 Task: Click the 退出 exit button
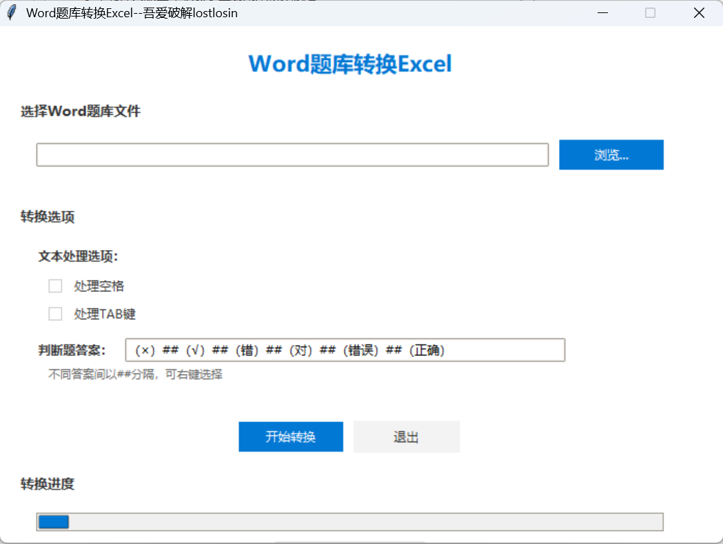pyautogui.click(x=406, y=437)
